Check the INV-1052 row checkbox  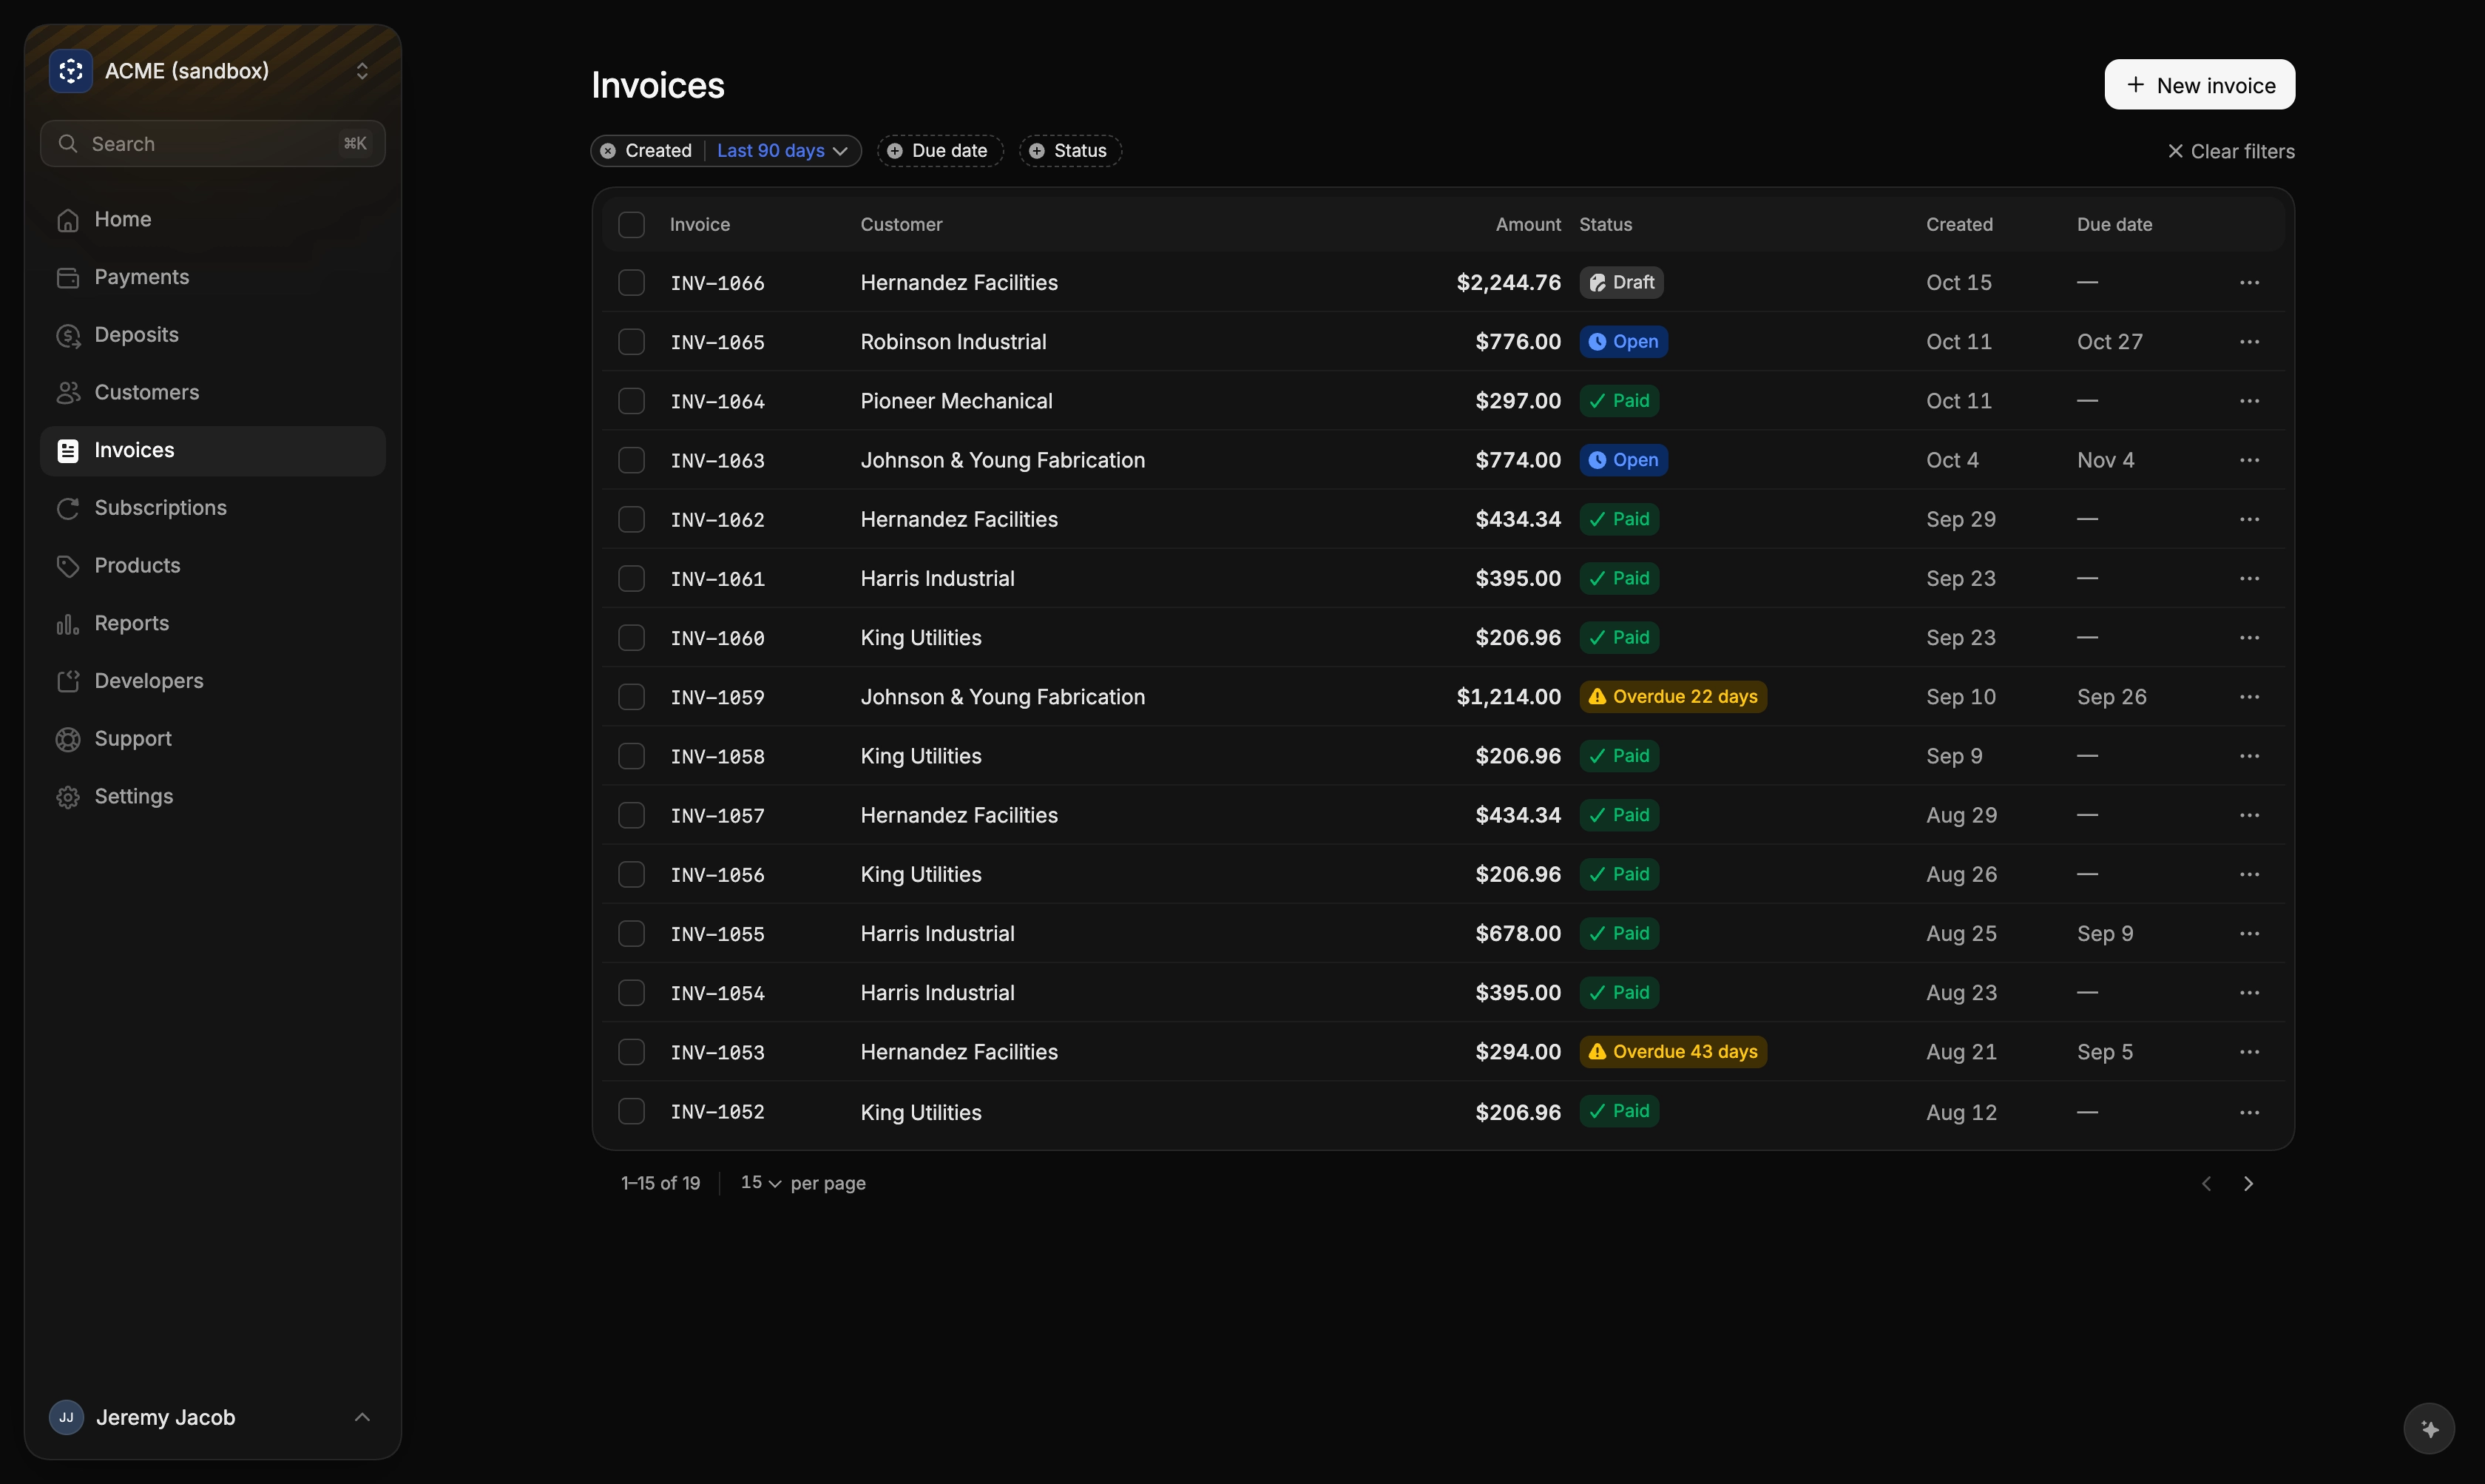coord(632,1112)
